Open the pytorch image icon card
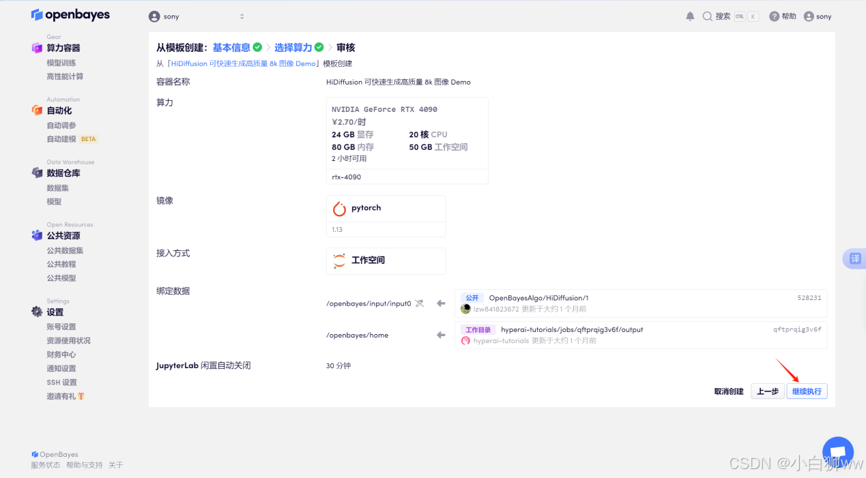 [339, 209]
